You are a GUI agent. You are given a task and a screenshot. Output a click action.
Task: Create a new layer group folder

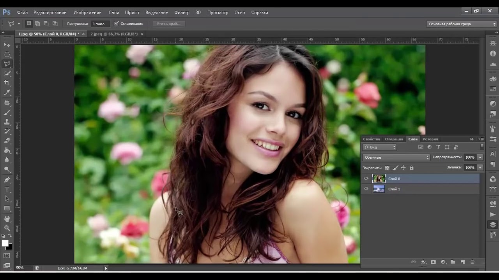pos(453,262)
